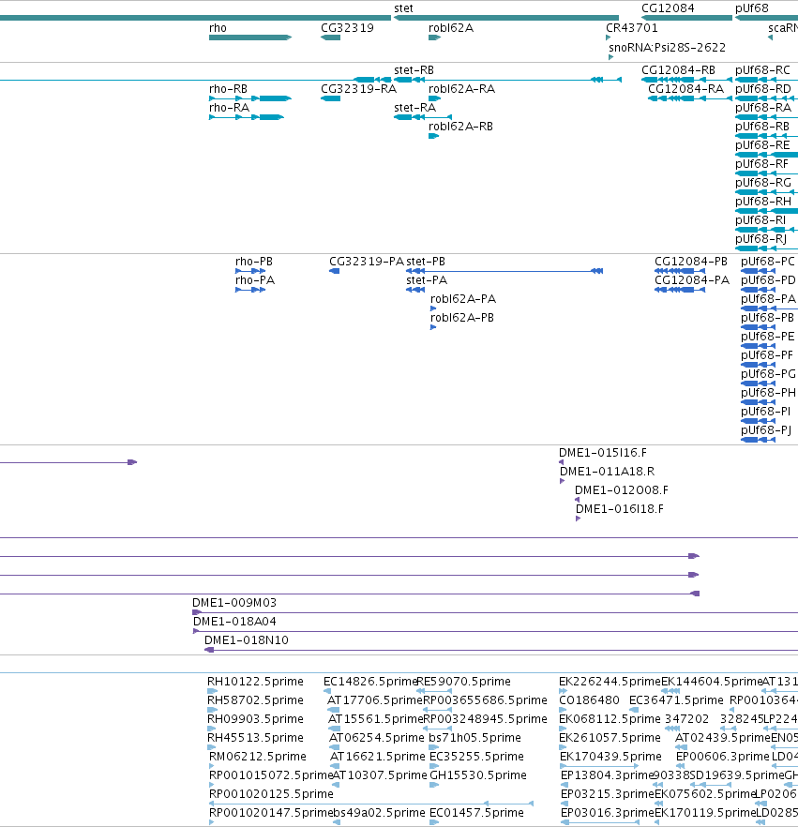Image resolution: width=798 pixels, height=827 pixels.
Task: Select the EC01457.5prime EST label
Action: [x=476, y=812]
